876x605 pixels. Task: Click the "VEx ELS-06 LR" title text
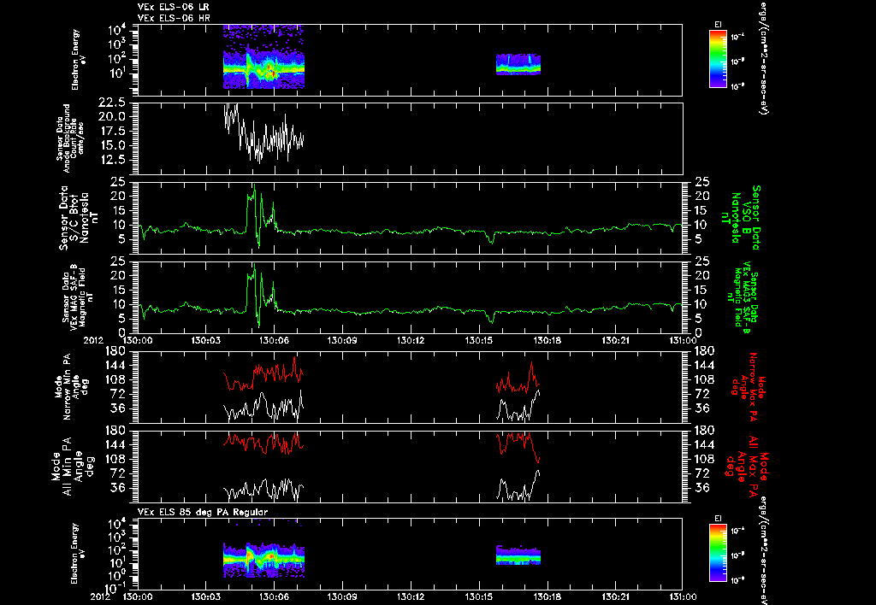pyautogui.click(x=173, y=7)
